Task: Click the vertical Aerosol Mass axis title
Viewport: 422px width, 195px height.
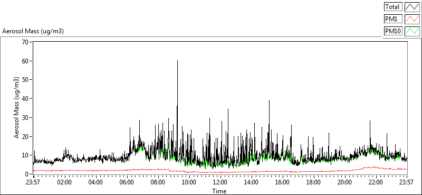Action: [x=17, y=108]
